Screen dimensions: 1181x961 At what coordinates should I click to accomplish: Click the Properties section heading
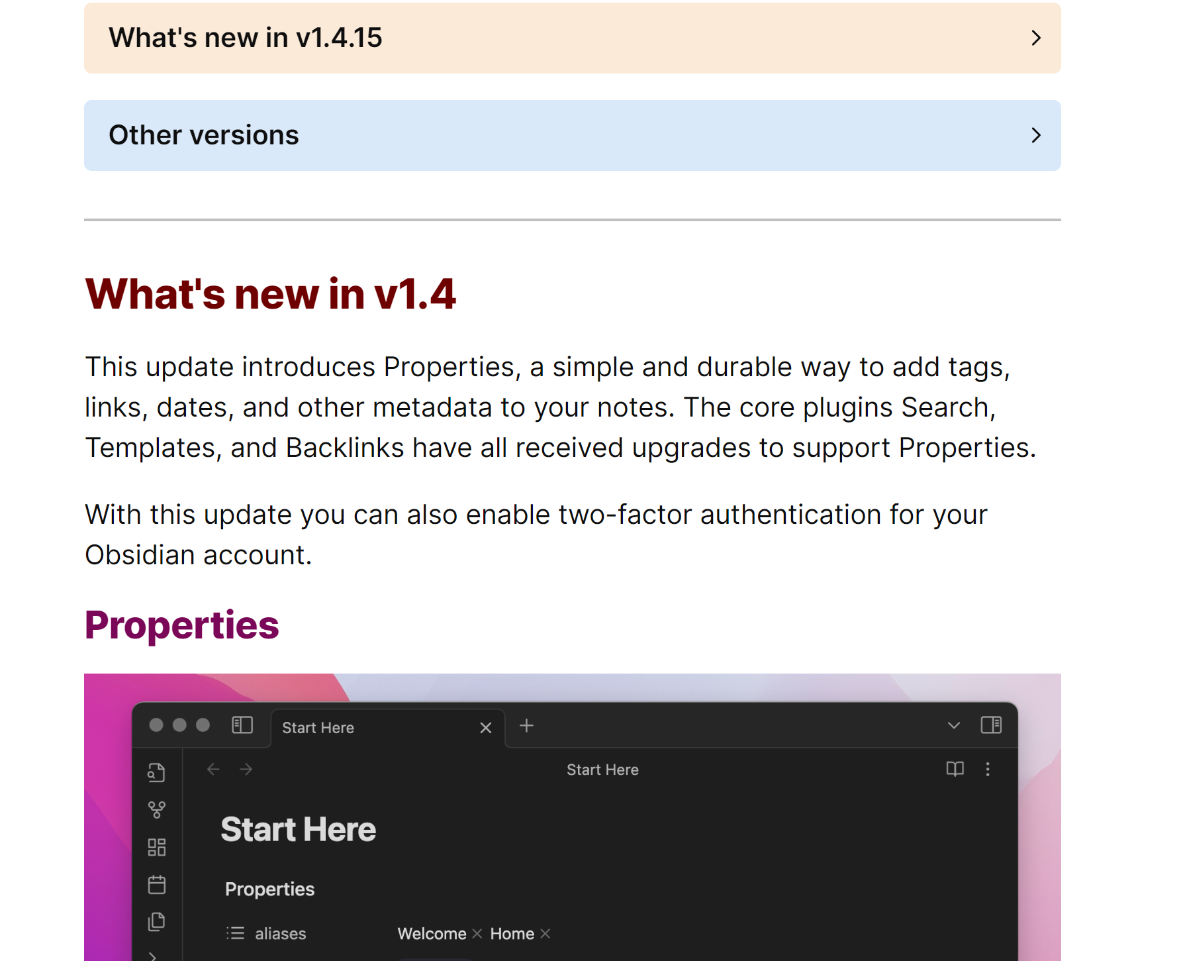(181, 625)
